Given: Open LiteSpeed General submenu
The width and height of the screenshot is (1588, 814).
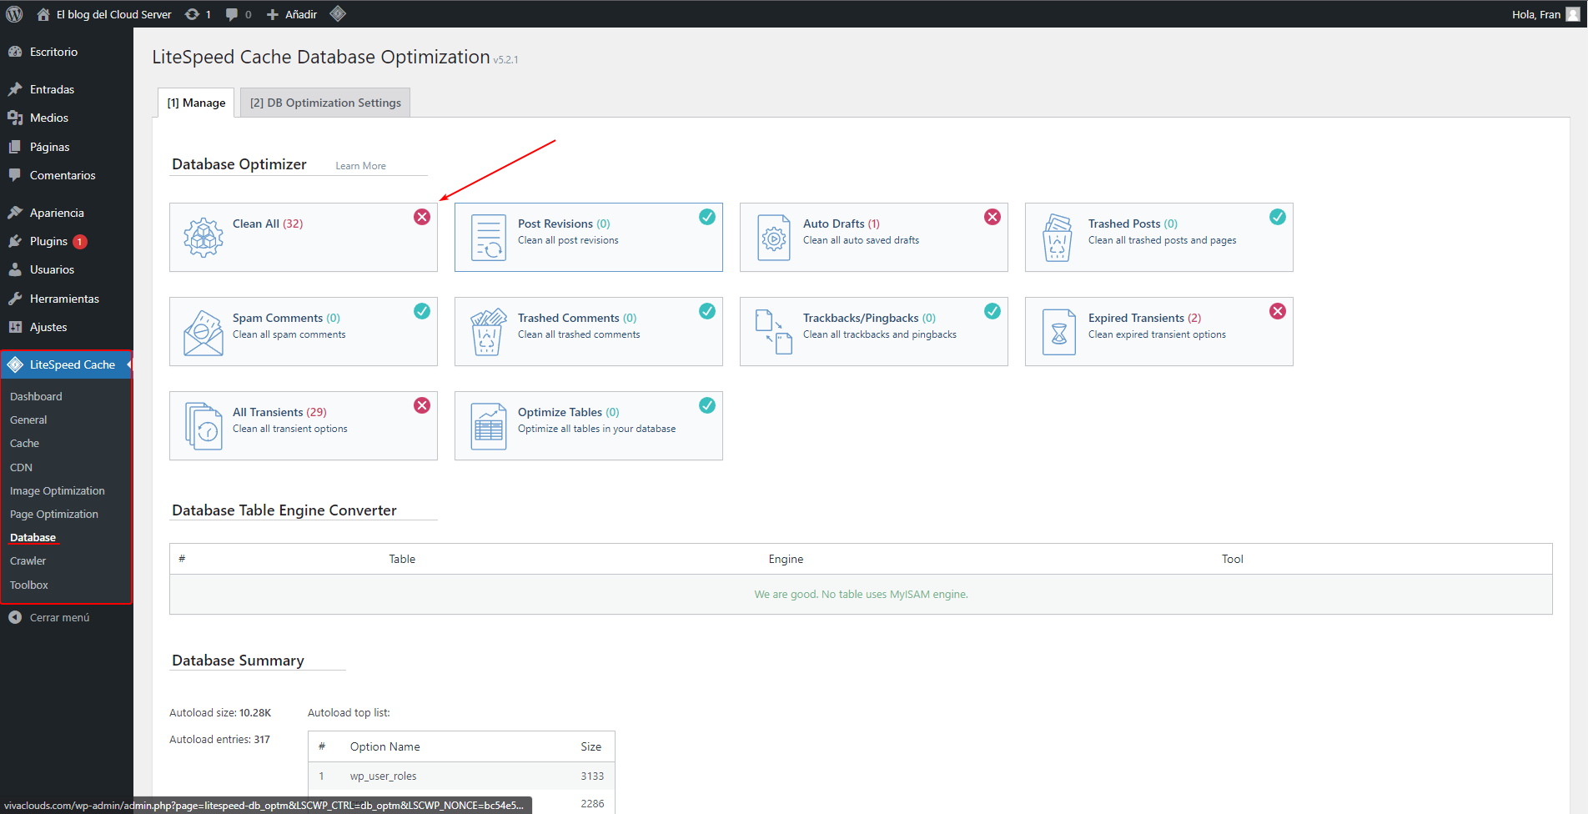Looking at the screenshot, I should (x=28, y=420).
